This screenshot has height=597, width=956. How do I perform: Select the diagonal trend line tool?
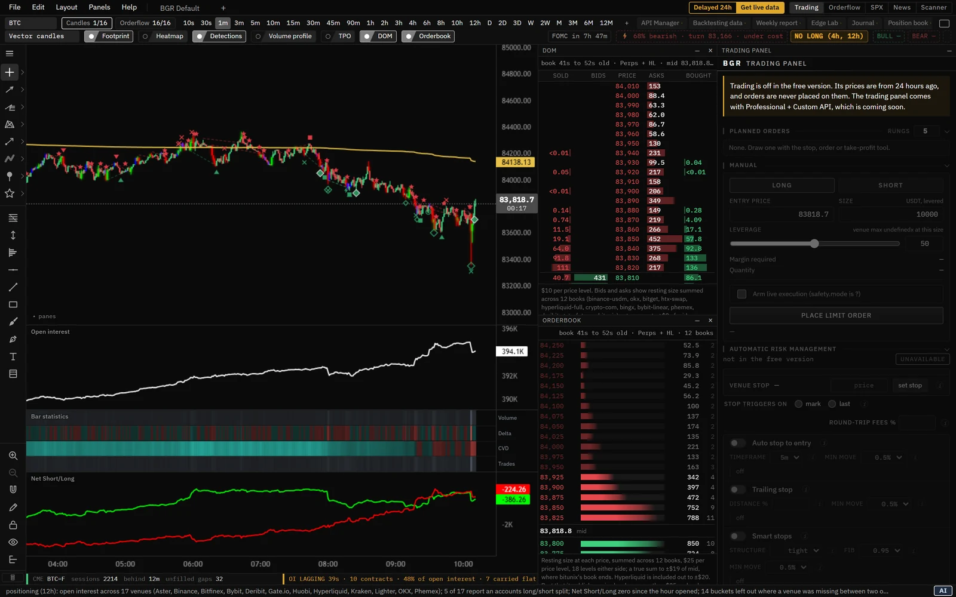pos(13,287)
